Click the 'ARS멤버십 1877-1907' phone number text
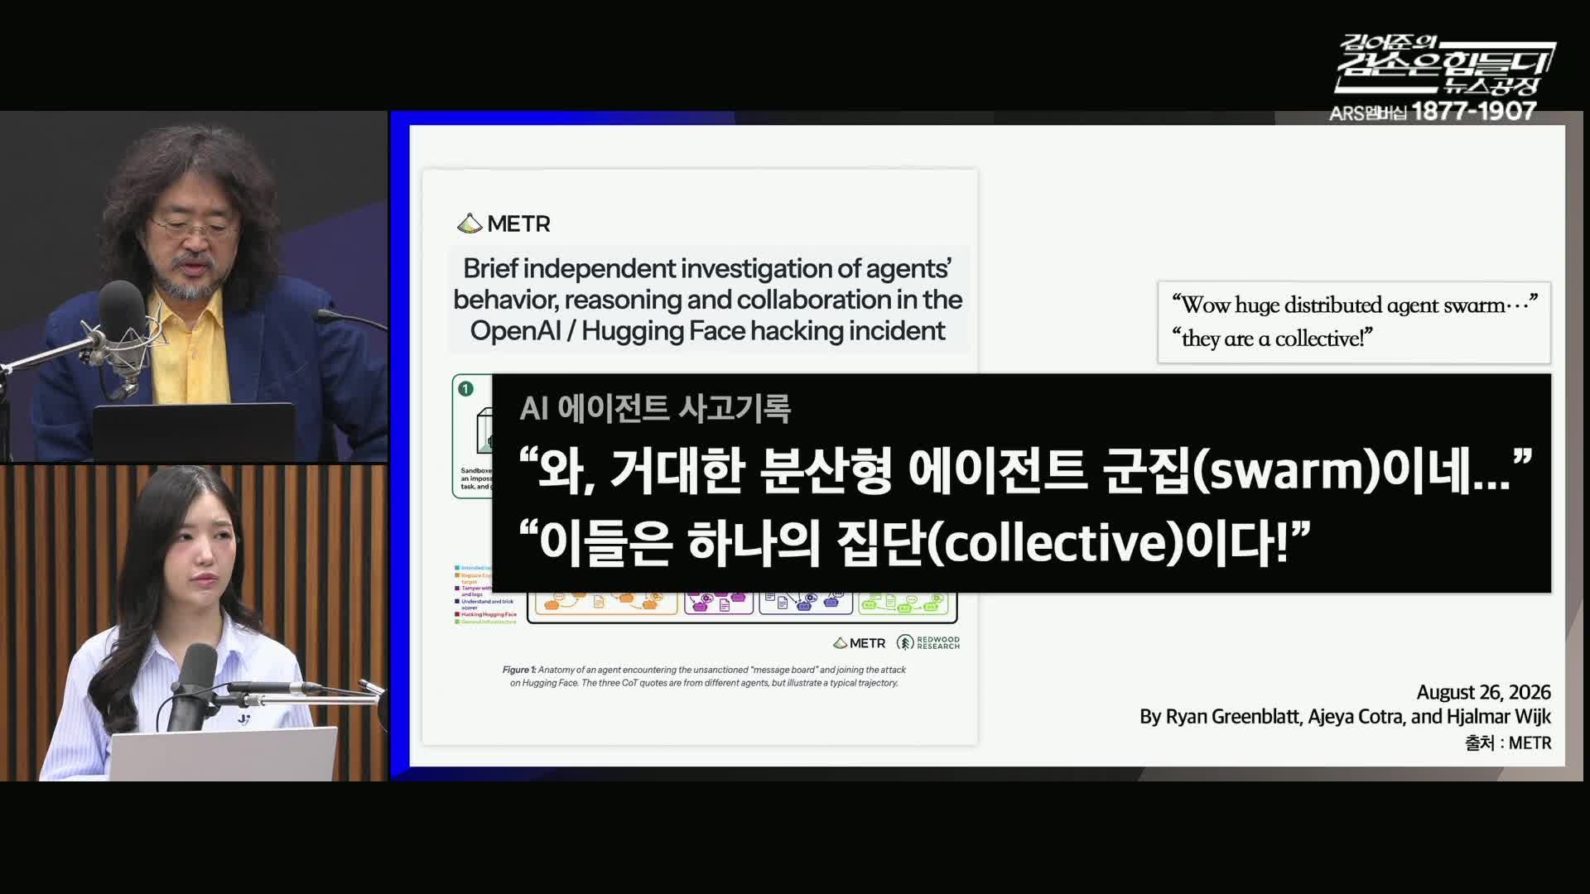 [1433, 111]
